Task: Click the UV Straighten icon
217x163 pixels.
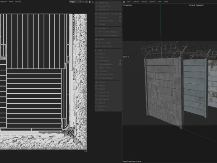Action: click(96, 61)
